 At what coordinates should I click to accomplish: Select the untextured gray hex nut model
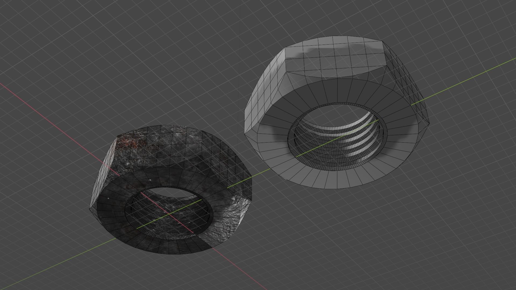337,112
